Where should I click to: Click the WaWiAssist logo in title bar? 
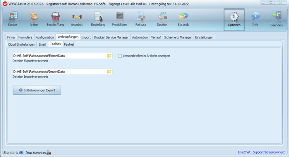(x=5, y=4)
